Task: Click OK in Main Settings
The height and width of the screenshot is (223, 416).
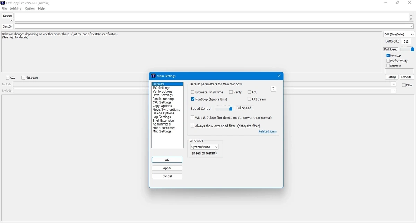Action: click(x=167, y=160)
